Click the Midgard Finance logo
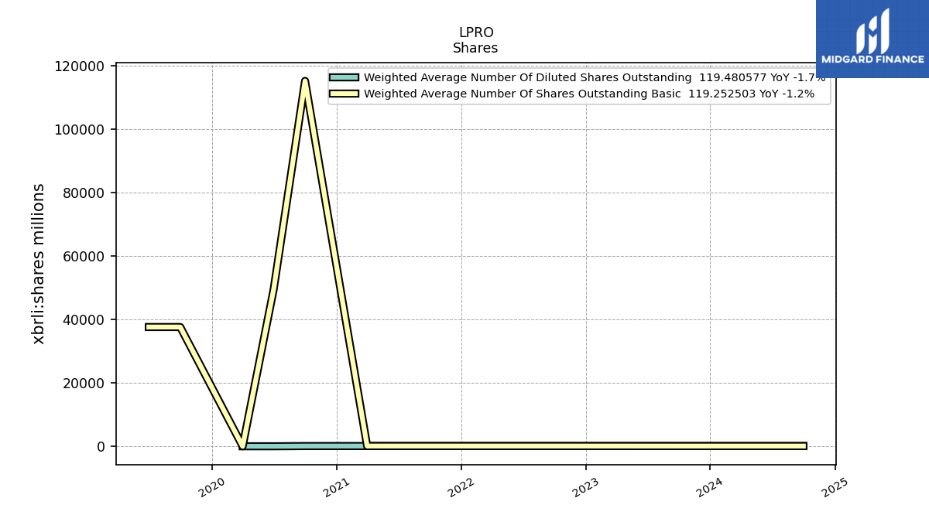This screenshot has height=522, width=929. tap(872, 39)
